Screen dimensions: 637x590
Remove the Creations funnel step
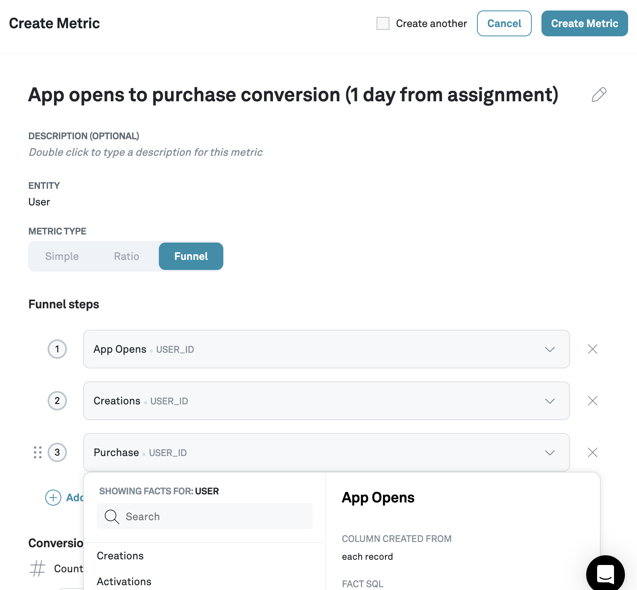[x=592, y=401]
